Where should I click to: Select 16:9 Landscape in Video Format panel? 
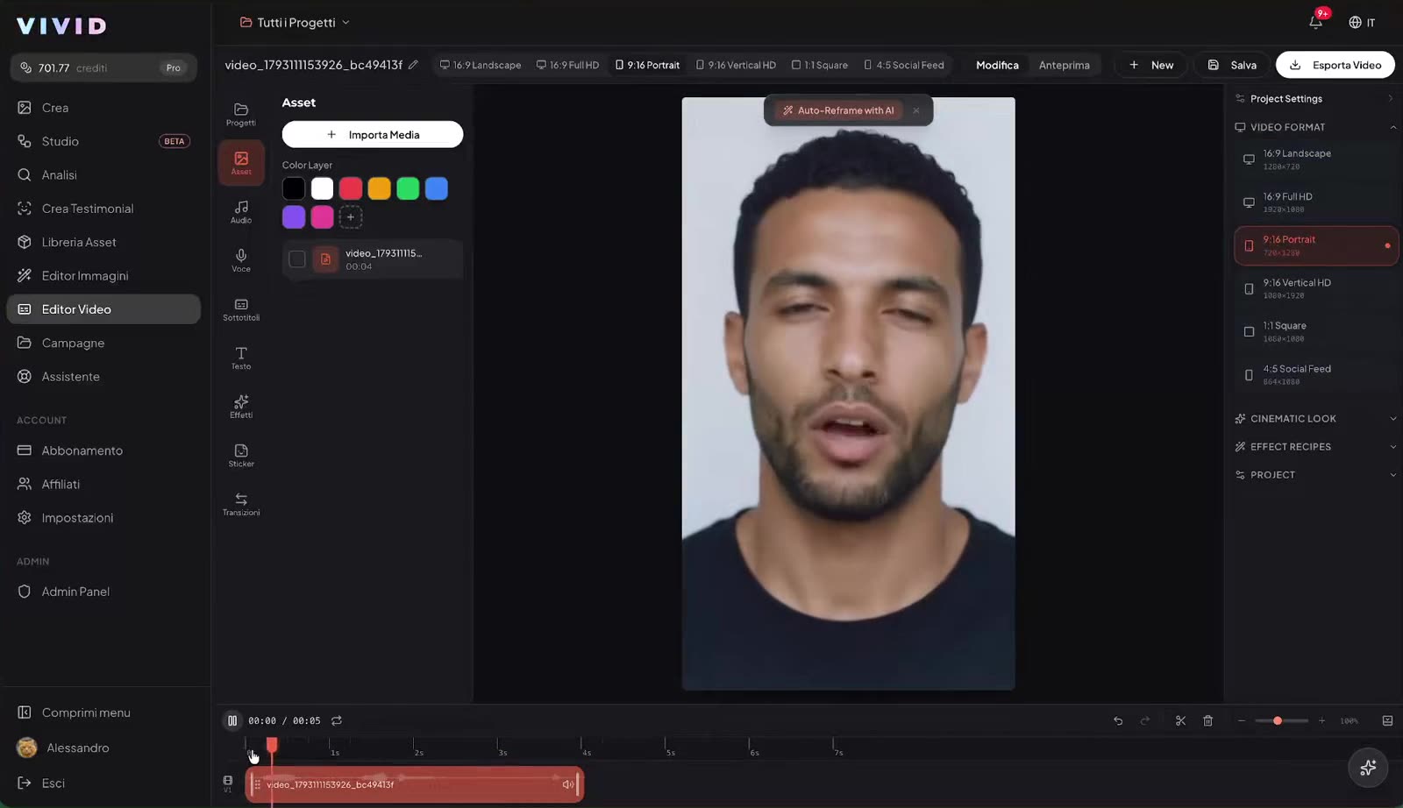1314,159
